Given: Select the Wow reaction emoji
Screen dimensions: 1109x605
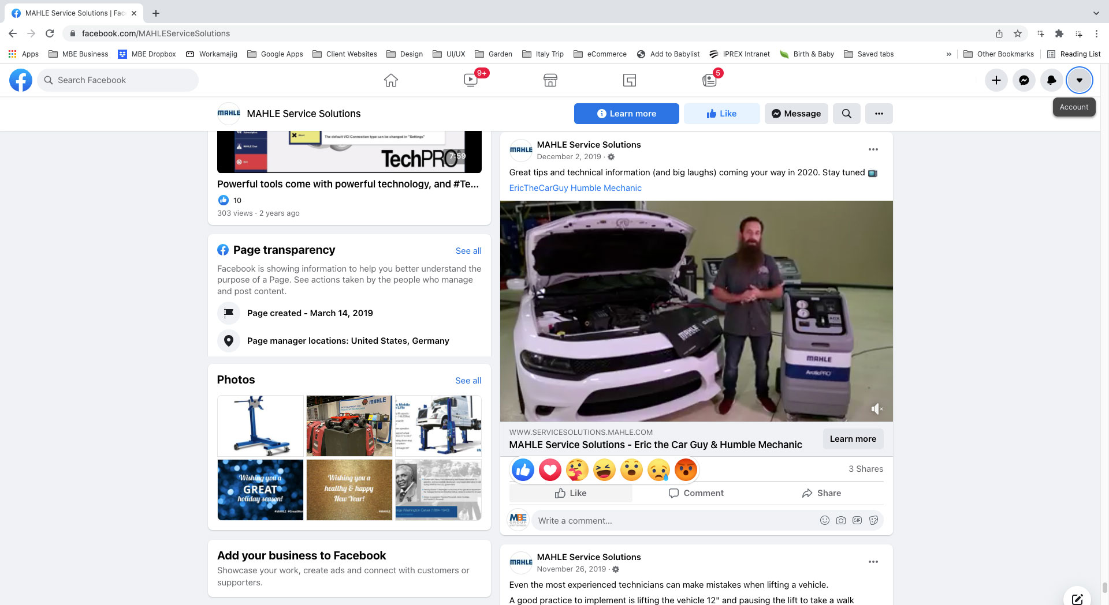Looking at the screenshot, I should 632,470.
